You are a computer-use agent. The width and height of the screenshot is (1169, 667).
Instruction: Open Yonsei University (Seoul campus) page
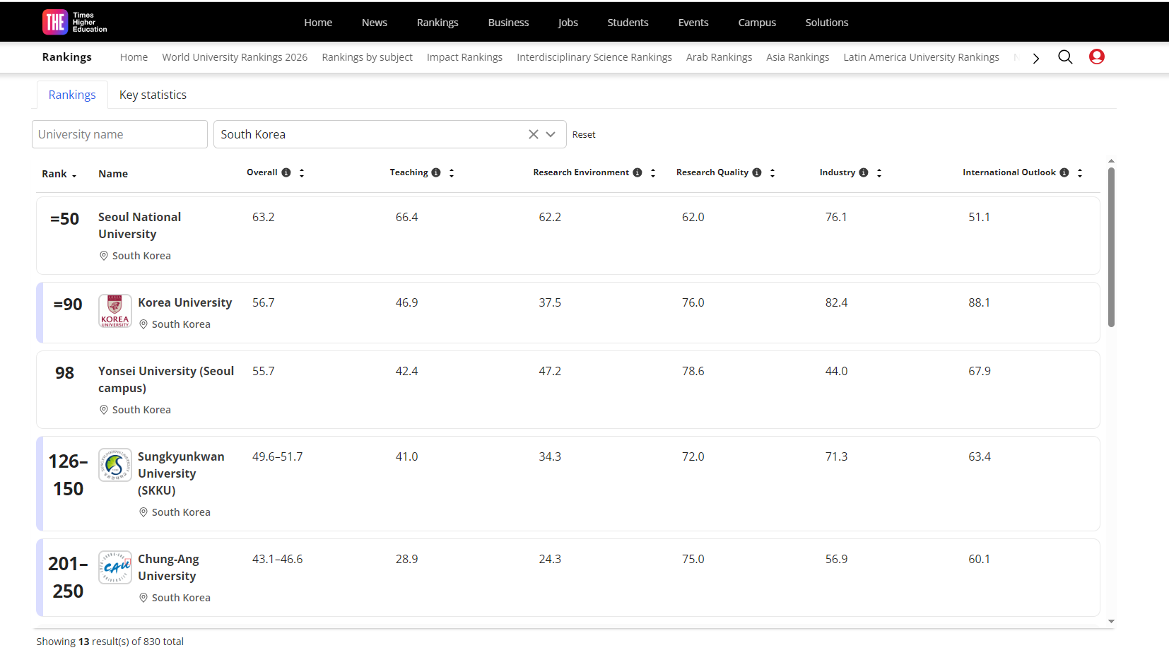coord(166,379)
